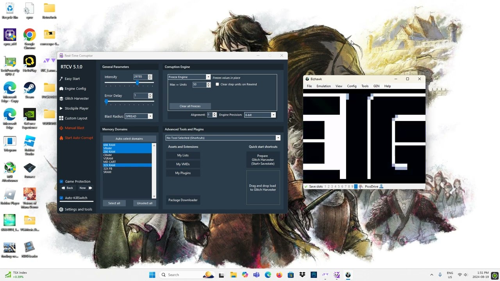Viewport: 500px width, 281px height.
Task: Toggle the Auto-KillSwitch checkbox
Action: (61, 198)
